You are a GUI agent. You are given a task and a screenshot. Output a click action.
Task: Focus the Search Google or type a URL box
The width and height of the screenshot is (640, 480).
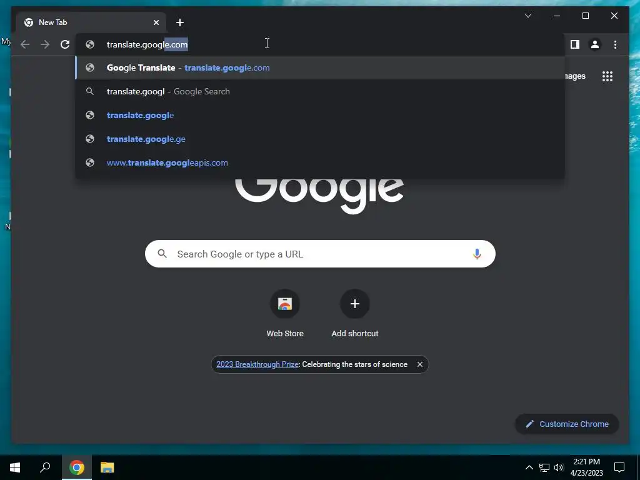pyautogui.click(x=320, y=254)
